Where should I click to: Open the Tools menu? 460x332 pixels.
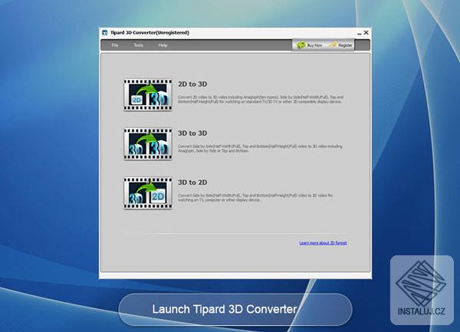click(139, 45)
